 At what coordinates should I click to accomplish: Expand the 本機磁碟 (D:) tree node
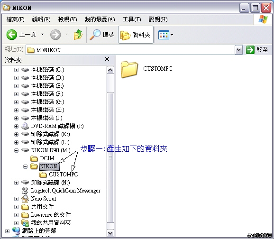pos(16,78)
